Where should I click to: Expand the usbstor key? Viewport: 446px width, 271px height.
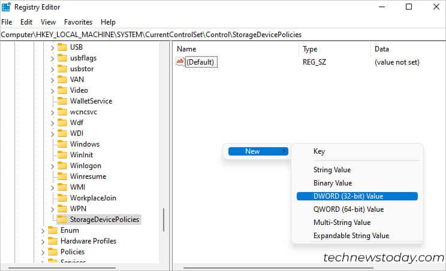[x=52, y=69]
